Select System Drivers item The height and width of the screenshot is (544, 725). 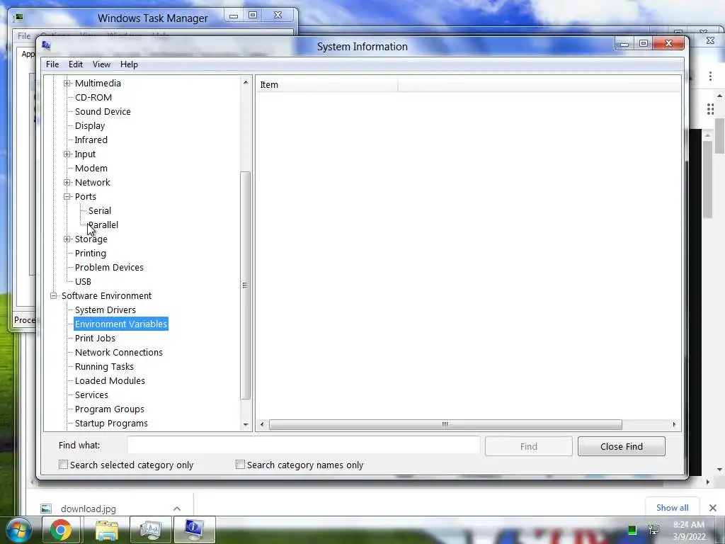(x=105, y=310)
